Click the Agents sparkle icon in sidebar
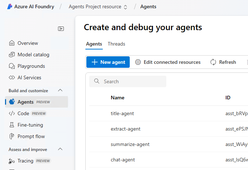The image size is (248, 170). [x=12, y=102]
